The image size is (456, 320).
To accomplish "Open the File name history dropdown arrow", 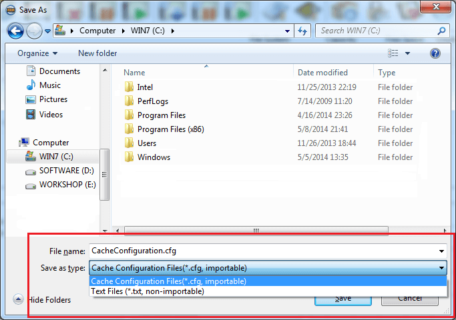I will (441, 251).
